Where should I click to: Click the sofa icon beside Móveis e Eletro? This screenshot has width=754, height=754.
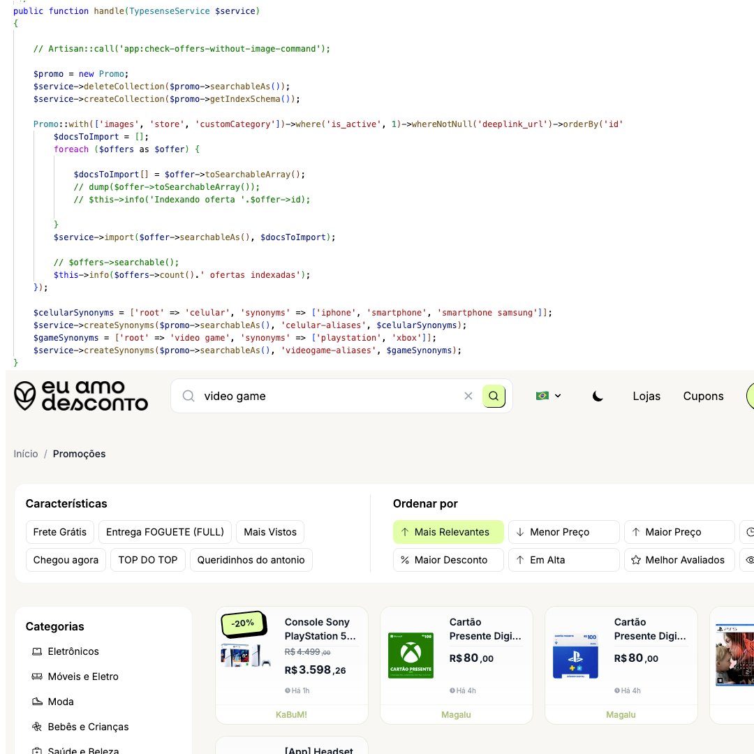(x=37, y=677)
